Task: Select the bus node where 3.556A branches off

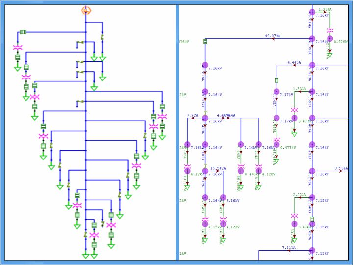Action: (312, 171)
